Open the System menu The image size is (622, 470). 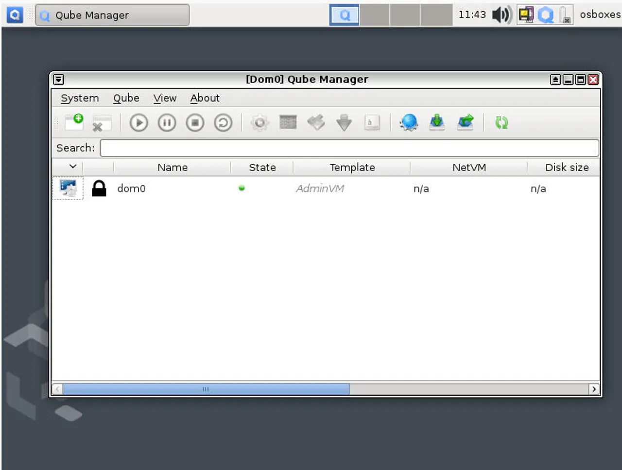80,98
